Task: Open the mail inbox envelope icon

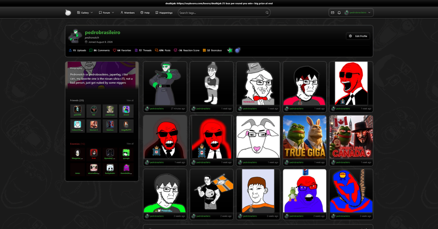Action: (x=332, y=13)
